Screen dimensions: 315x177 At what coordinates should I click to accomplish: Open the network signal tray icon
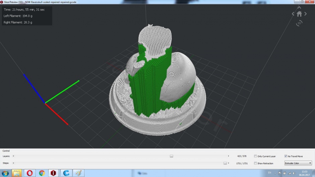[289, 173]
